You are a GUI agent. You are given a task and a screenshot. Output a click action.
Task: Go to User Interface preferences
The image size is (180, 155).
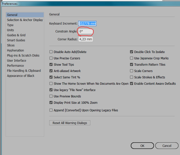[16, 61]
